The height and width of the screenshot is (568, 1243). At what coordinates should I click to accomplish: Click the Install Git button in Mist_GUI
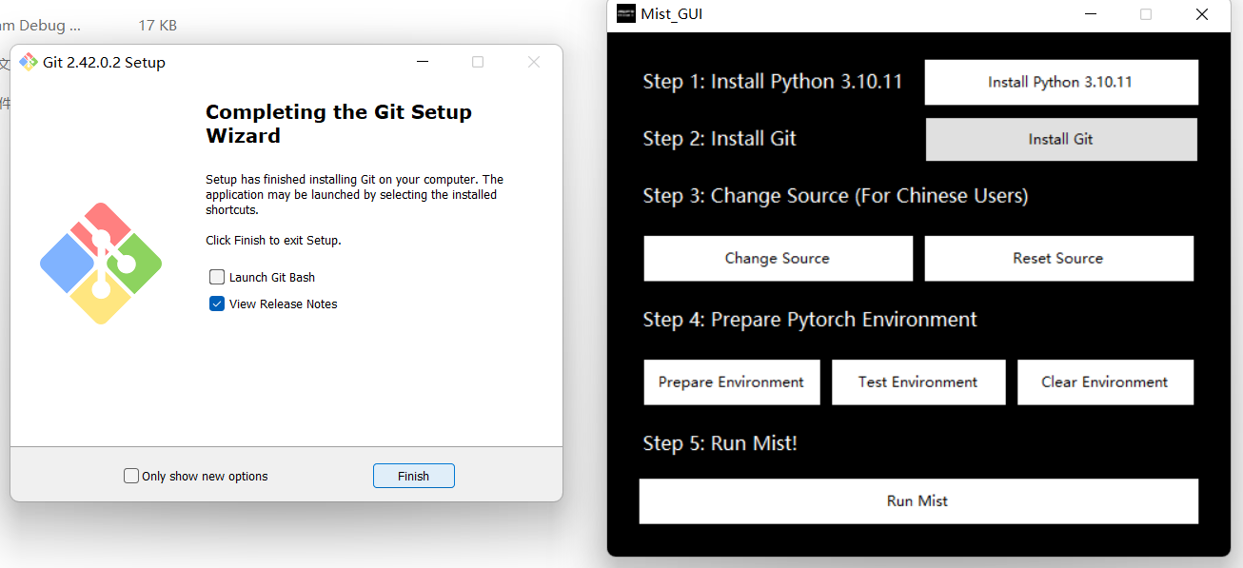[1060, 139]
